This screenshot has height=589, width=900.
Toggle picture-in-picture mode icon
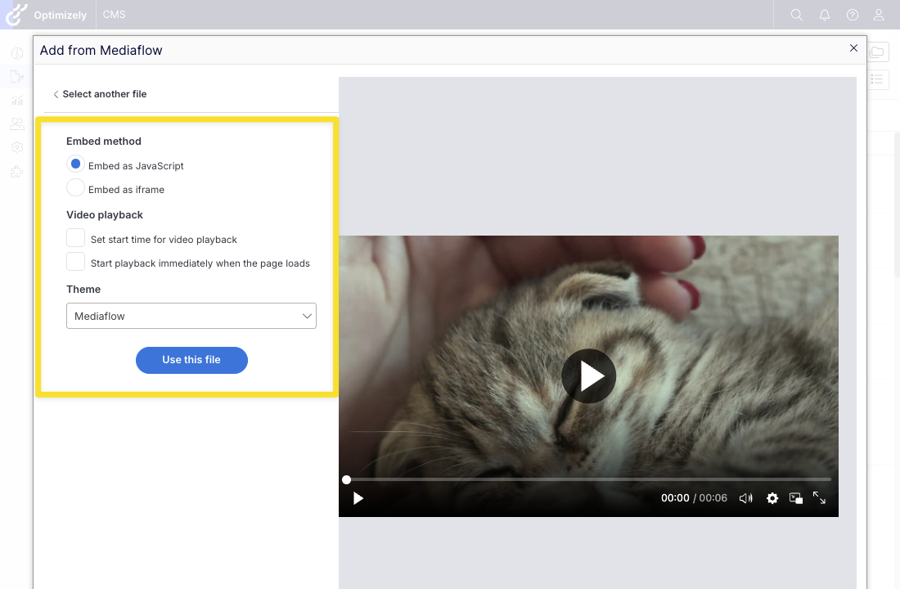coord(796,498)
